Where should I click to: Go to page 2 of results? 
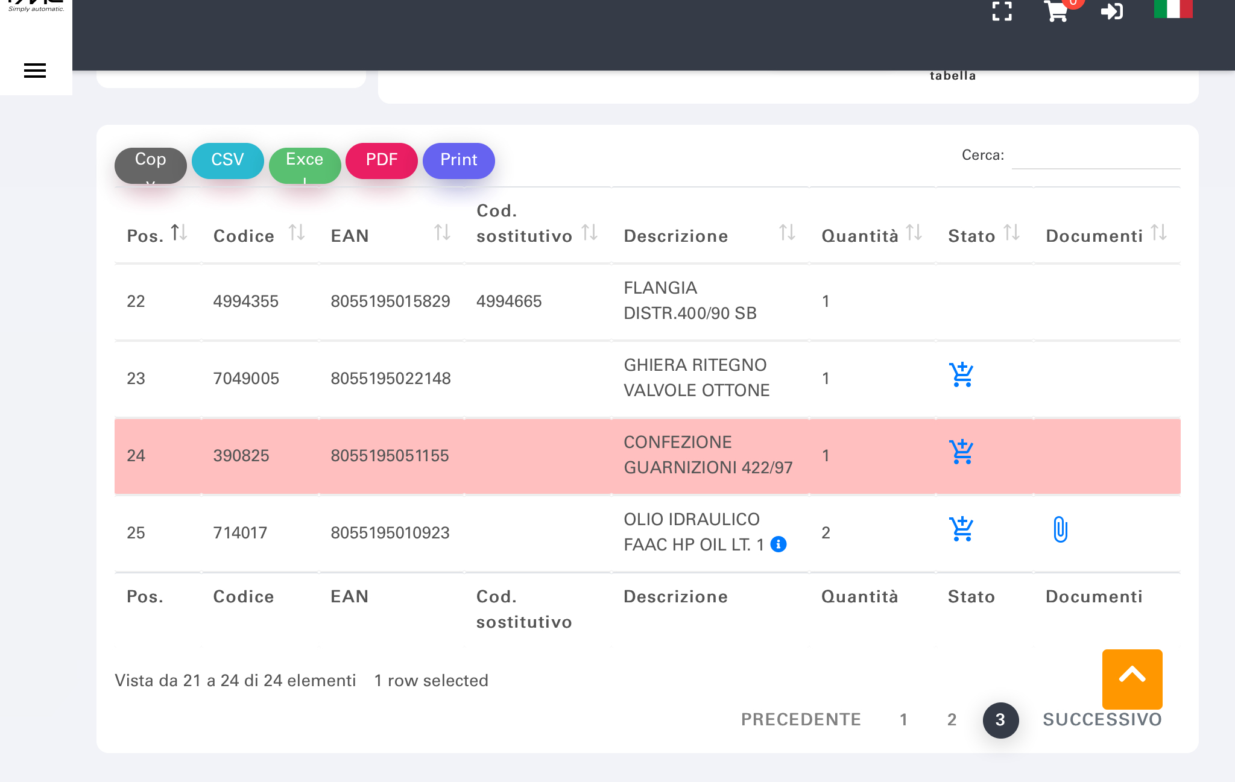(x=952, y=719)
